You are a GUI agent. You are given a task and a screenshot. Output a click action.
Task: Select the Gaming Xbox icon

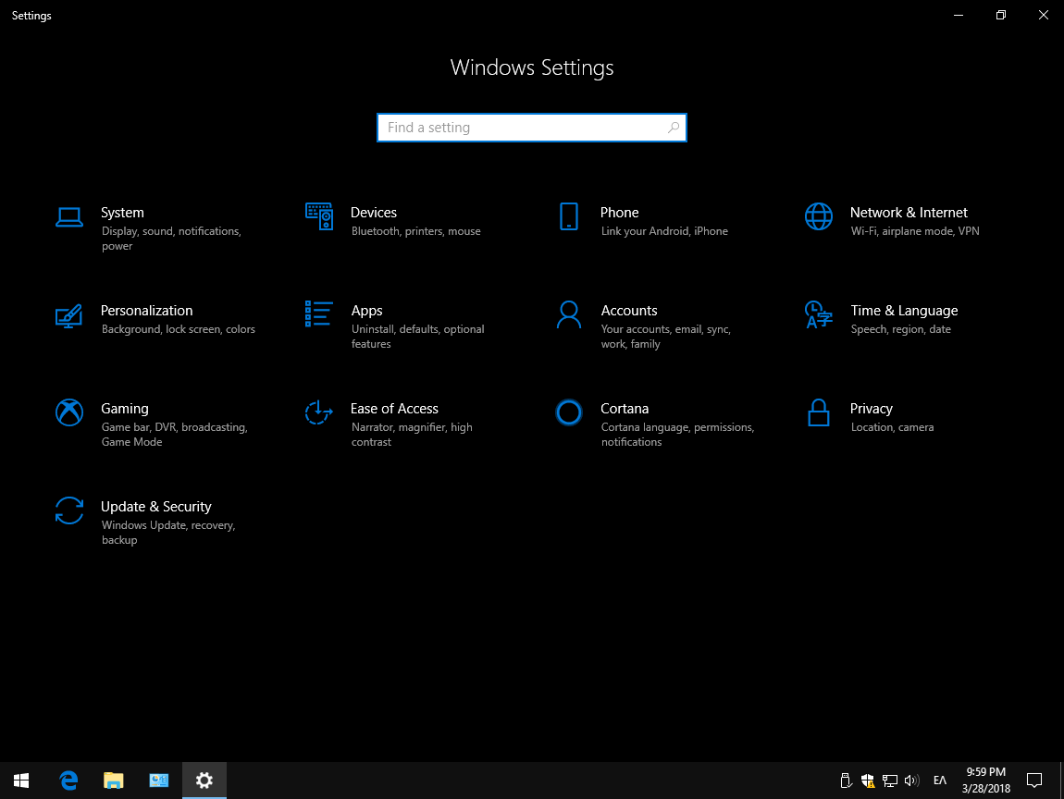pos(69,412)
